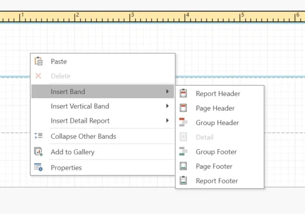305x214 pixels.
Task: Expand the Insert Detail Report submenu arrow
Action: [167, 120]
